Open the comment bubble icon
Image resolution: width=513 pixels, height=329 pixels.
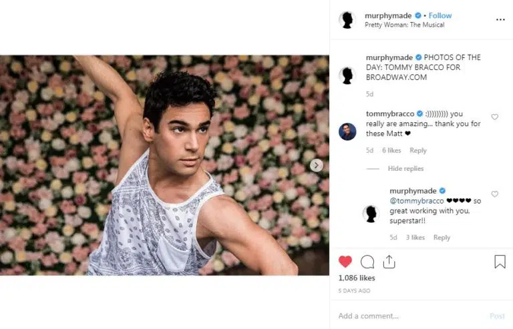tap(367, 262)
